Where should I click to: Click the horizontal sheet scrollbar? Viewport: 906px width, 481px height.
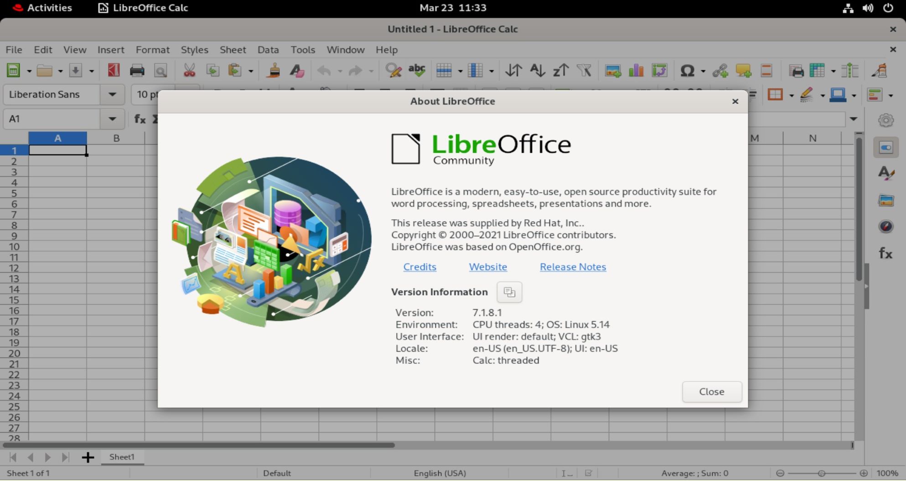(x=199, y=445)
